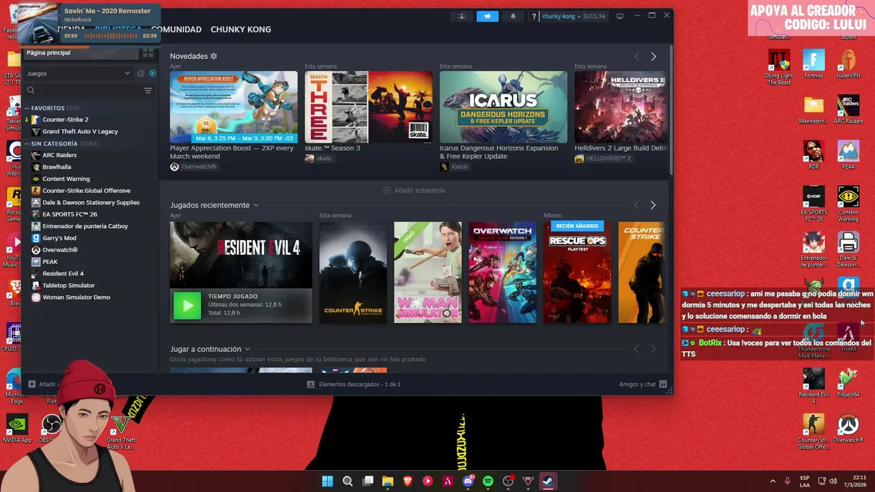
Task: Open Windows Start menu
Action: (327, 481)
